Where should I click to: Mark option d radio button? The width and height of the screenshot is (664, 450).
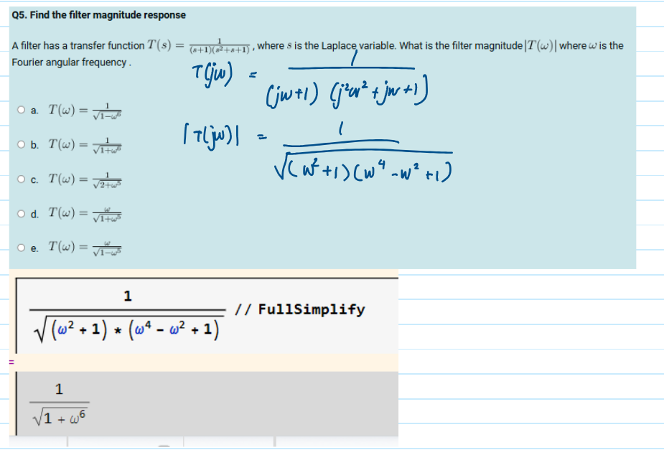[x=24, y=213]
